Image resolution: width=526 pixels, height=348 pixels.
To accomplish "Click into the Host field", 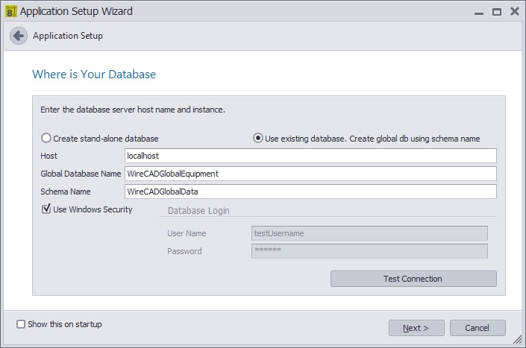I will pos(310,156).
